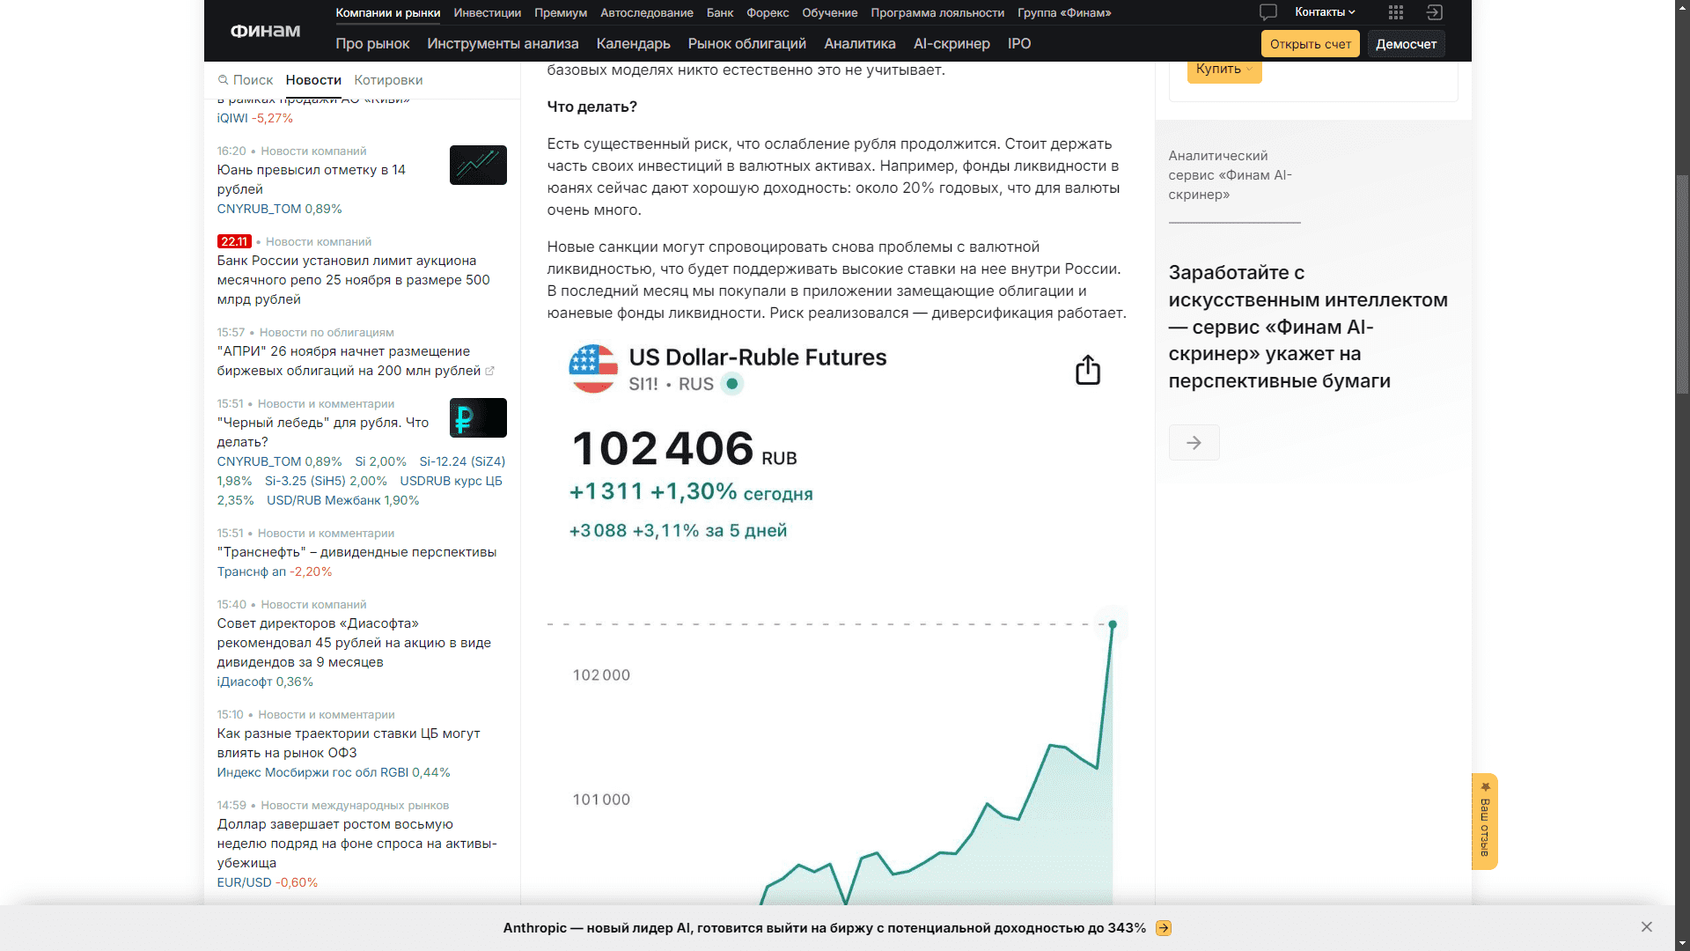1690x951 pixels.
Task: Click the magnifier Поиск icon
Action: pyautogui.click(x=224, y=80)
